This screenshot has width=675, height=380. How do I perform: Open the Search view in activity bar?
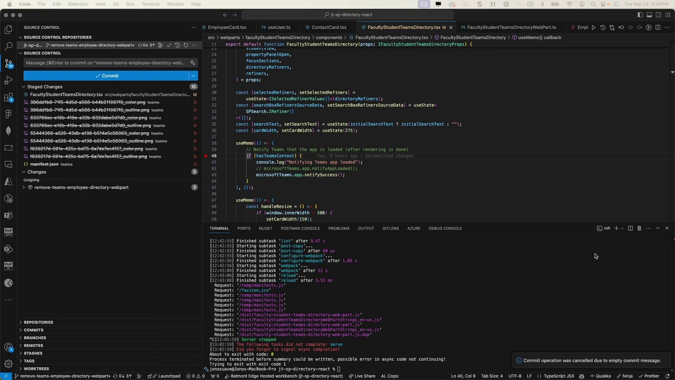click(x=8, y=46)
